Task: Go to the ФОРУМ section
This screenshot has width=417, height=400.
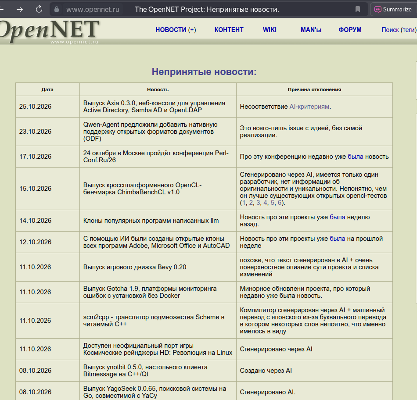Action: click(x=350, y=30)
